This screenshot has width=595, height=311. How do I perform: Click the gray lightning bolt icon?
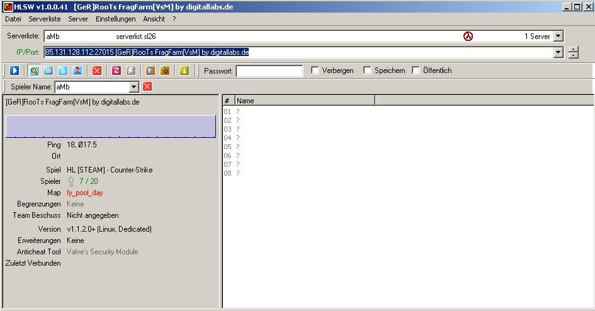tap(131, 71)
